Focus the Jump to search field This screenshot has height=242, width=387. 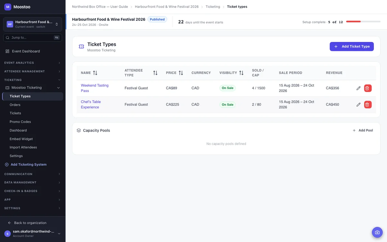coord(33,38)
